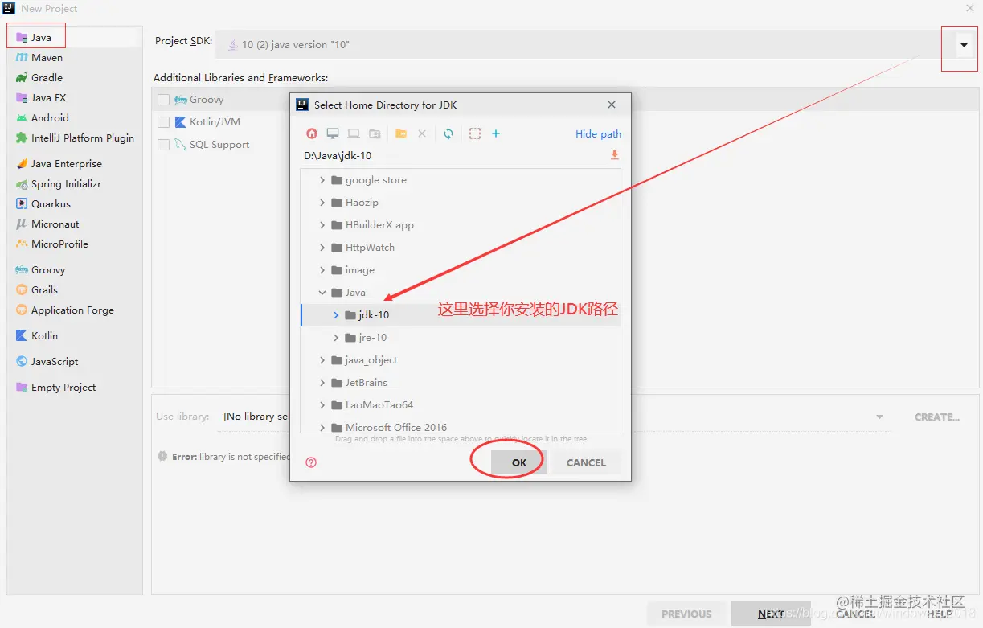
Task: Click the Home directory icon in the dialog
Action: pyautogui.click(x=312, y=133)
